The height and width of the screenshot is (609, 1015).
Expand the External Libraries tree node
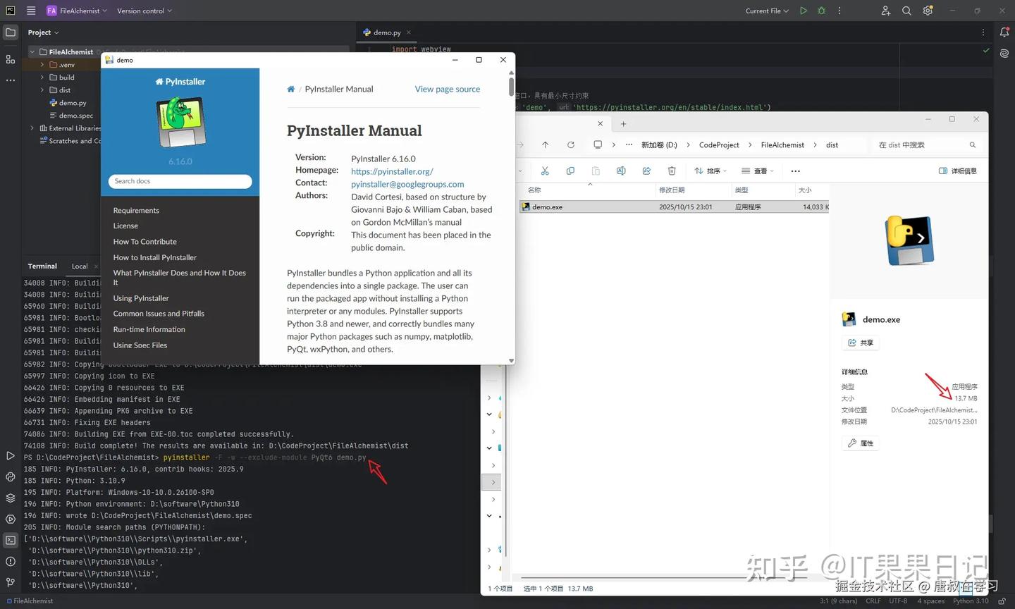(x=32, y=128)
